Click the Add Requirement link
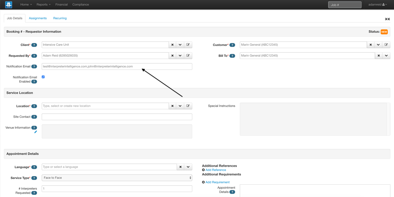This screenshot has height=197, width=394. pyautogui.click(x=217, y=182)
